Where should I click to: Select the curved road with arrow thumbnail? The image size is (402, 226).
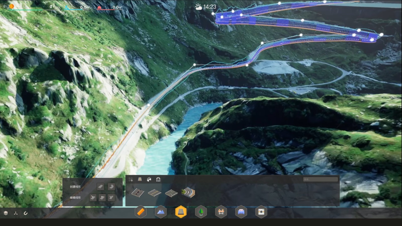click(x=188, y=193)
